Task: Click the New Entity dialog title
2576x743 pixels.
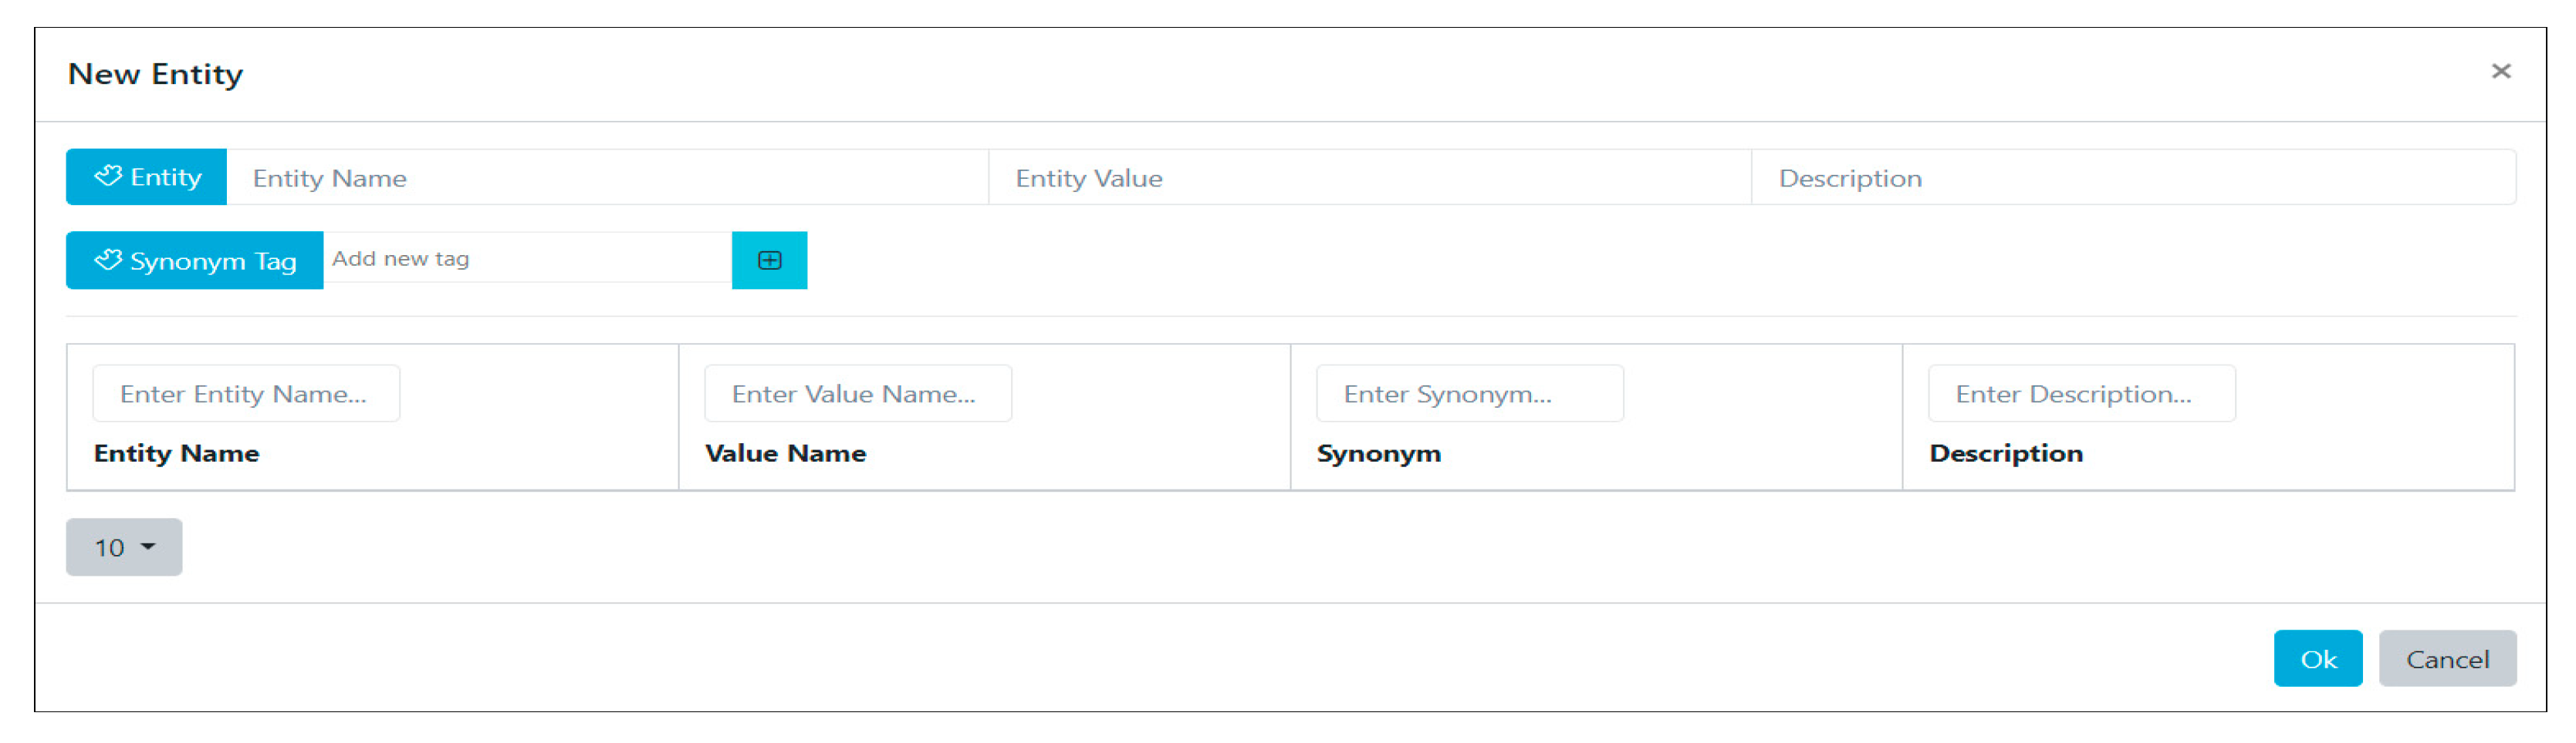Action: tap(156, 74)
